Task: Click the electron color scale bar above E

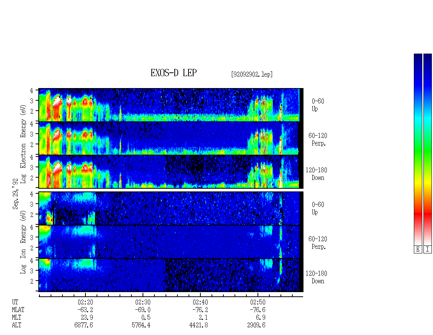Action: point(418,149)
